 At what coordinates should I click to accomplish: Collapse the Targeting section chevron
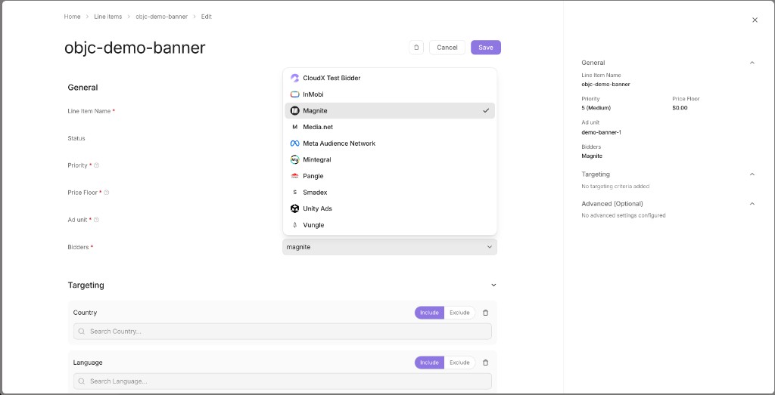tap(493, 285)
